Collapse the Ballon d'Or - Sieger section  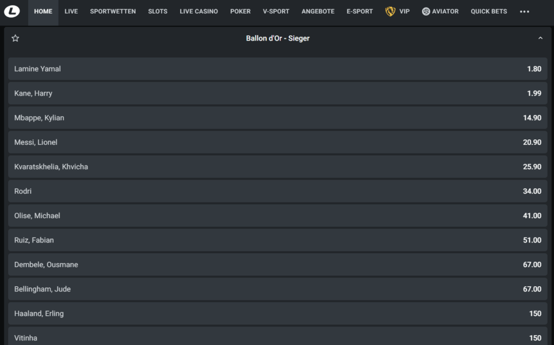coord(540,38)
